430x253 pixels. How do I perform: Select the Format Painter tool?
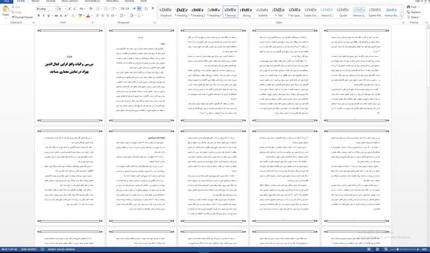point(22,17)
